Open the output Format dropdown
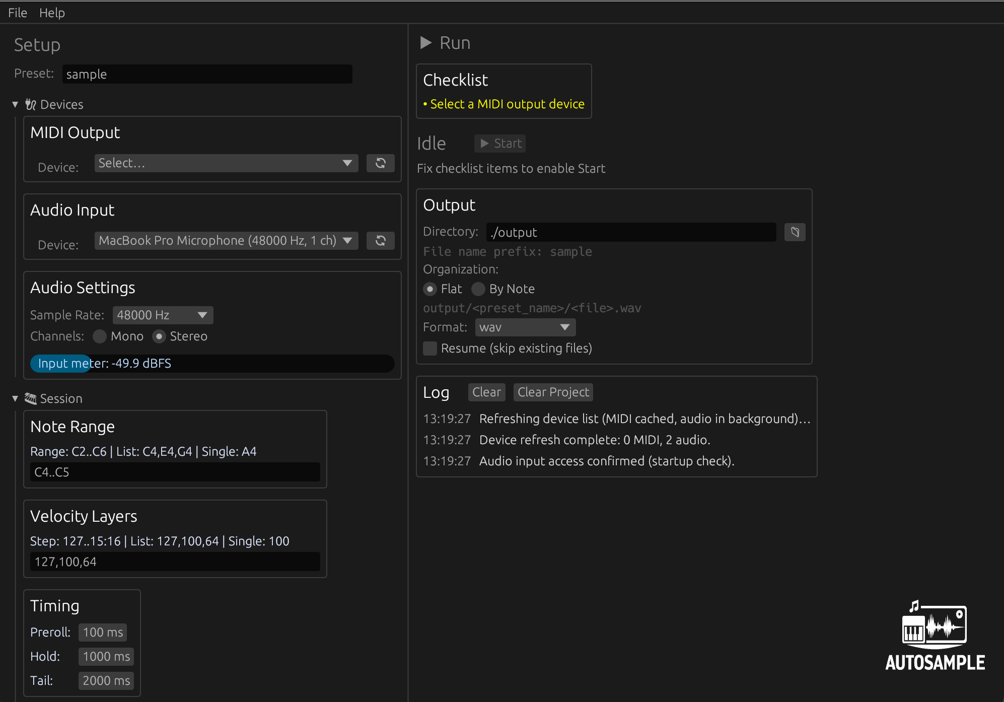1004x702 pixels. [525, 327]
